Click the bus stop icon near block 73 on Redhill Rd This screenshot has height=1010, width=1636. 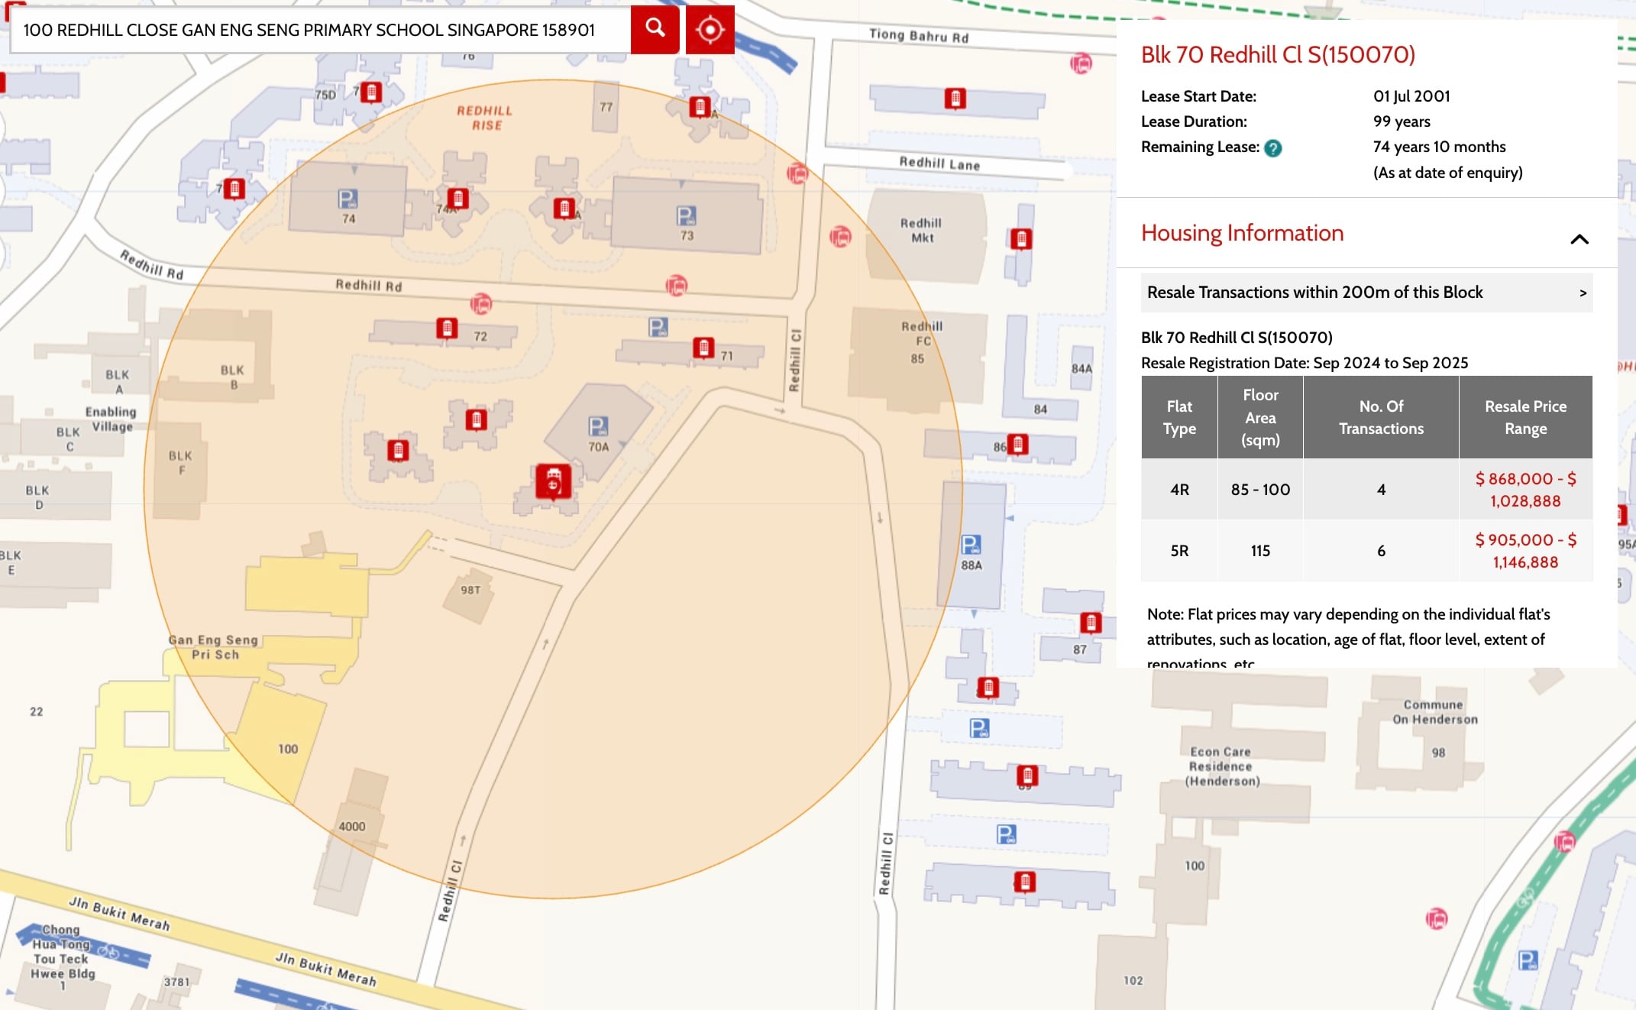(x=677, y=286)
